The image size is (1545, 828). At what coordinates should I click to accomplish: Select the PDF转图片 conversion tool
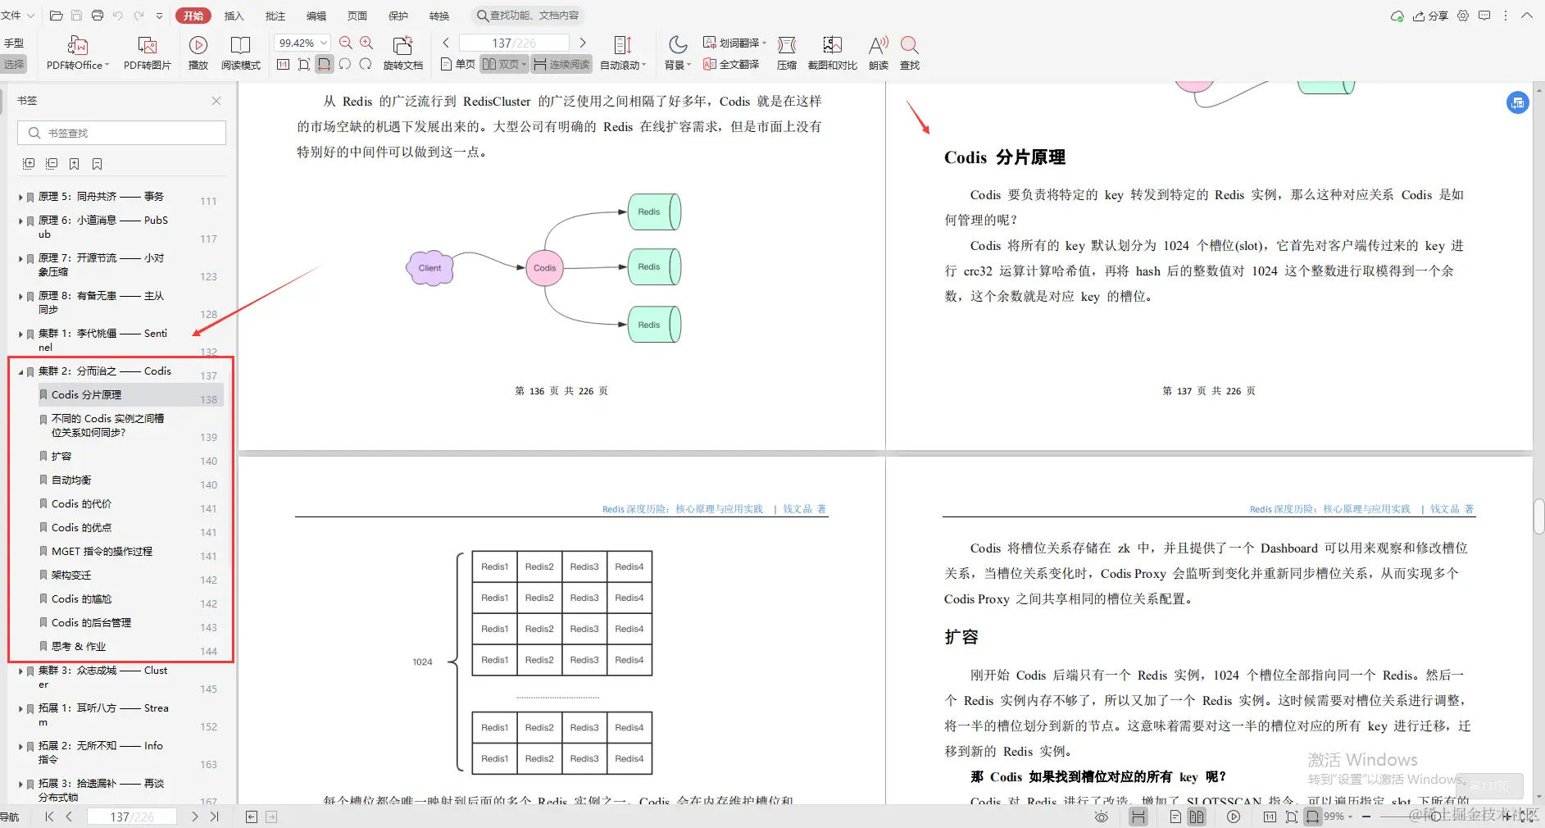[x=147, y=52]
